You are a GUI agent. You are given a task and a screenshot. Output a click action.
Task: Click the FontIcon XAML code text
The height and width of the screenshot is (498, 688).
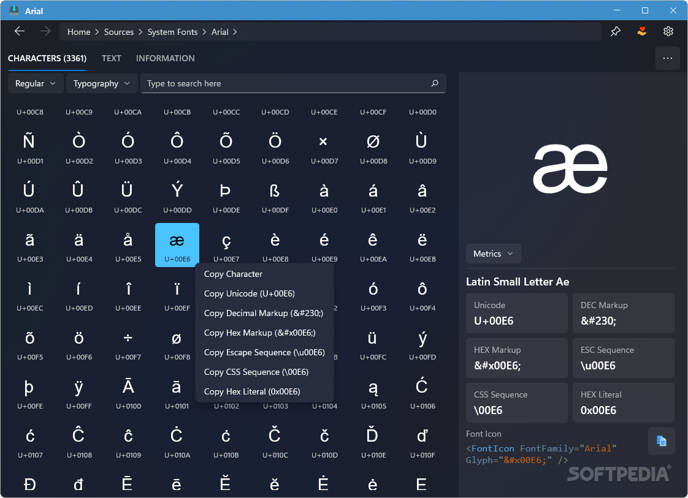(x=541, y=454)
